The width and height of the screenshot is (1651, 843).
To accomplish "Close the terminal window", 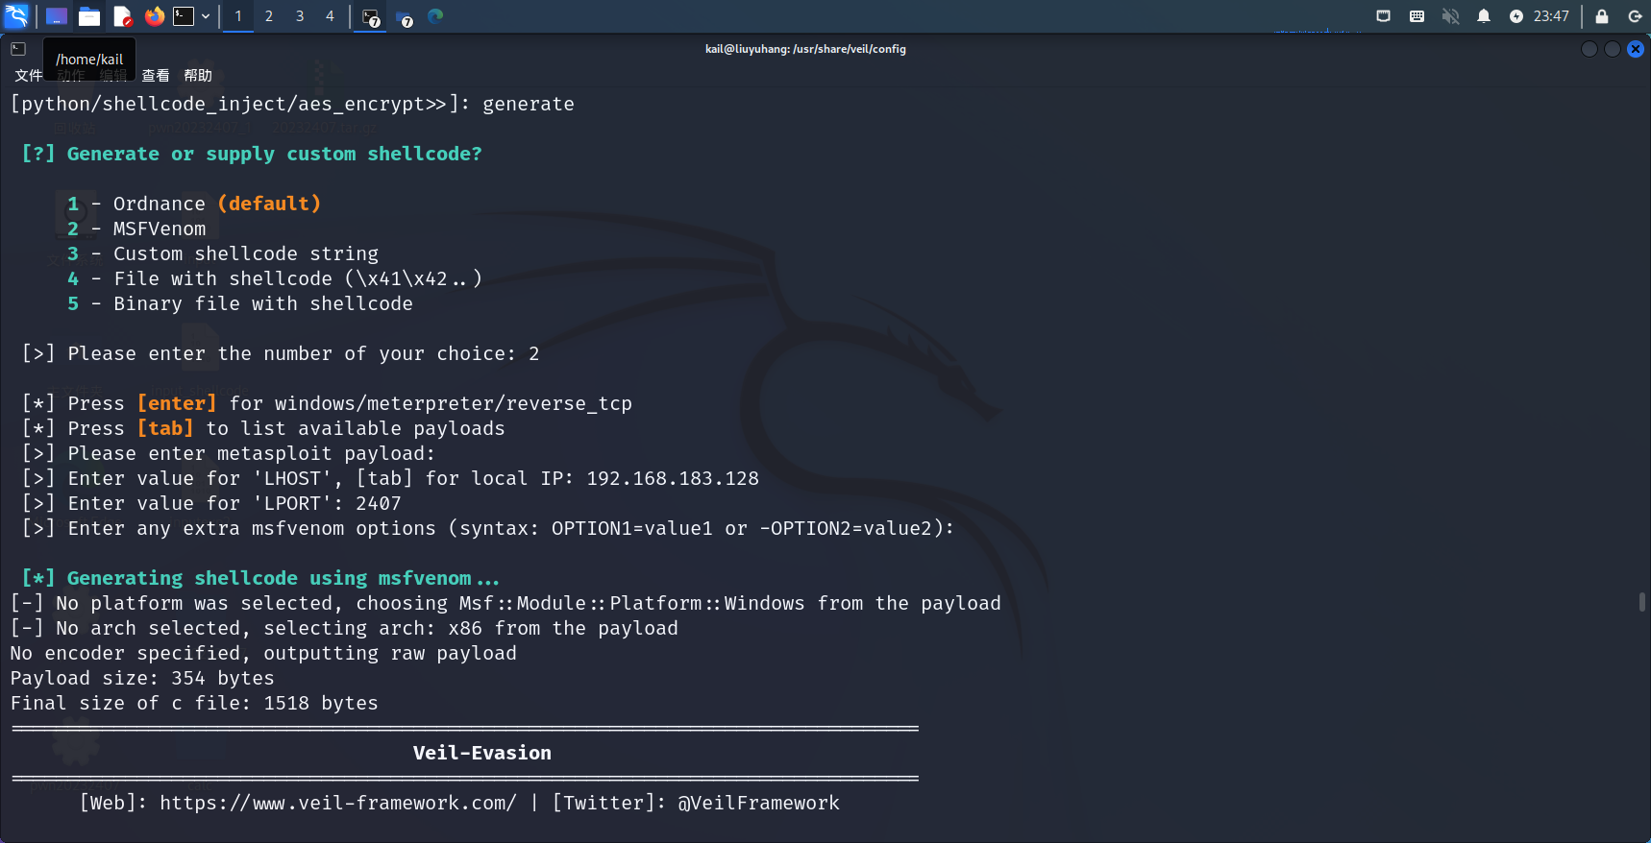I will click(x=1636, y=49).
